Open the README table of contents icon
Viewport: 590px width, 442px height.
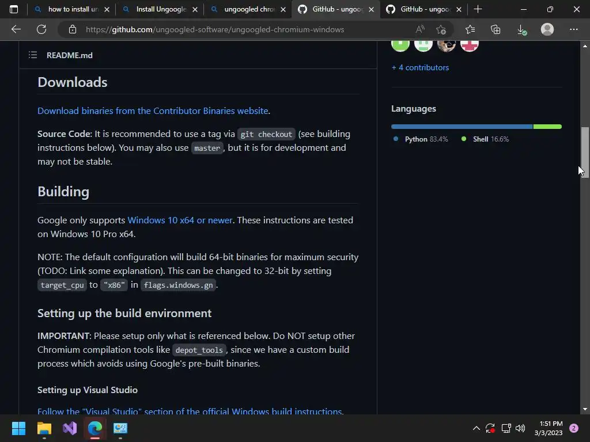[x=33, y=55]
